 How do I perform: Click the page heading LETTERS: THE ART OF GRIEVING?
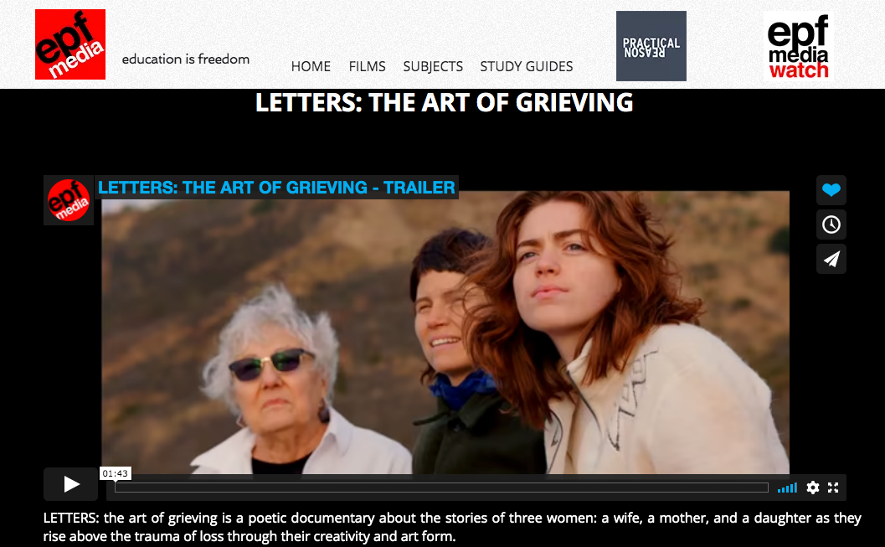(445, 103)
